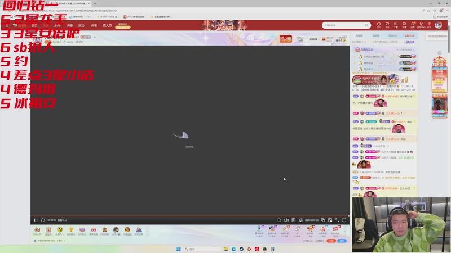
Task: Open new browser tab with plus button
Action: (x=95, y=3)
